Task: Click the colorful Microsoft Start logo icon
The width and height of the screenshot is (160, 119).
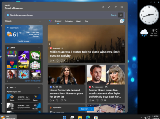Action: [x=50, y=21]
